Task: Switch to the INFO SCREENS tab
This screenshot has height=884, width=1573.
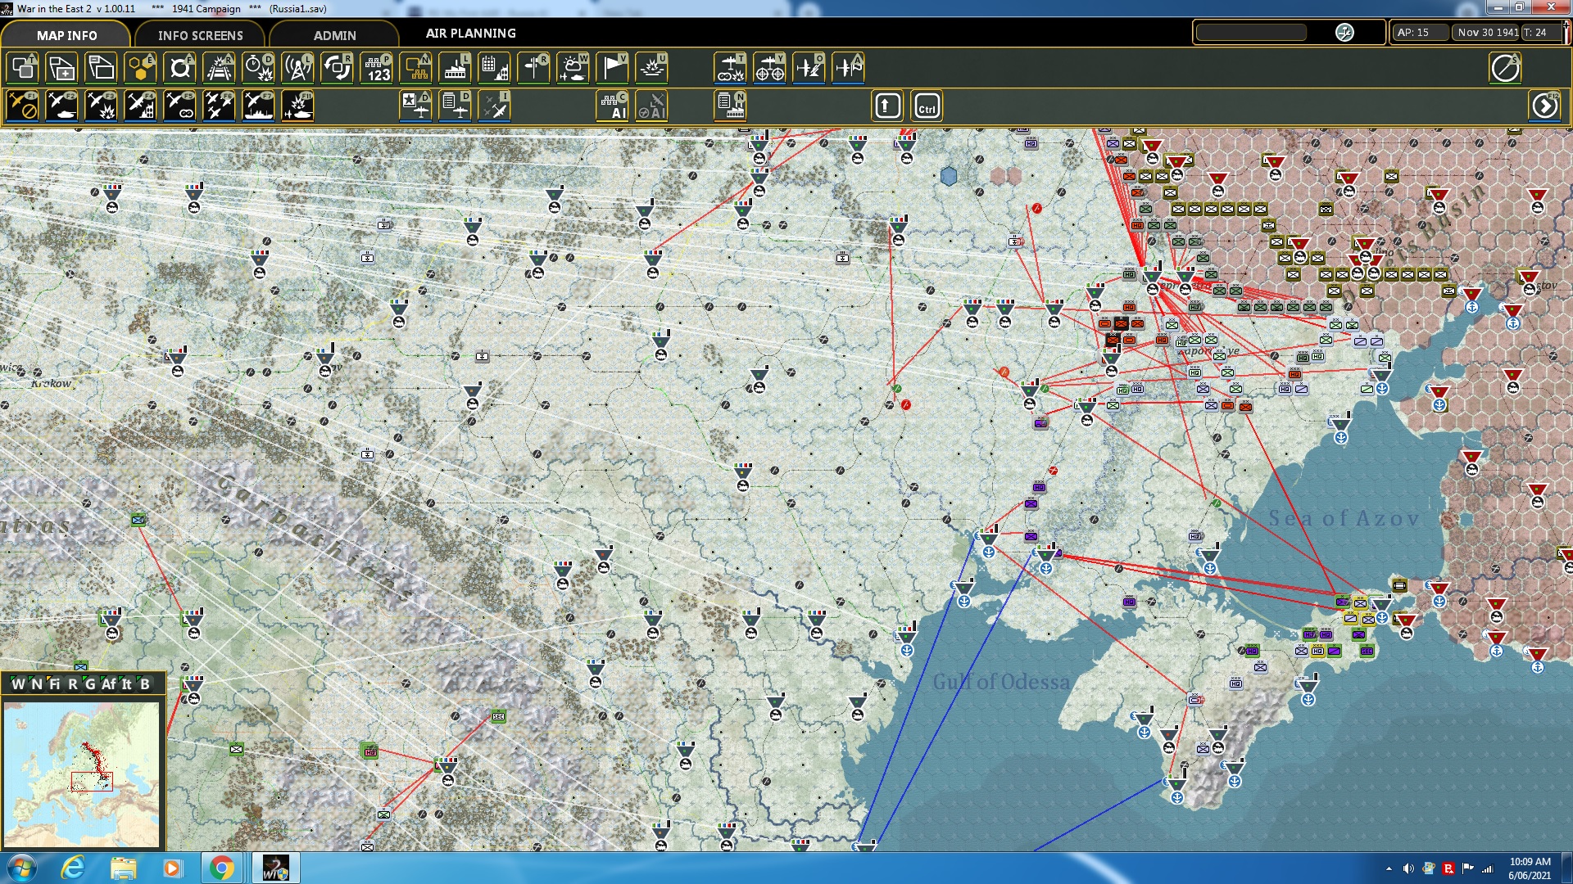Action: point(200,35)
